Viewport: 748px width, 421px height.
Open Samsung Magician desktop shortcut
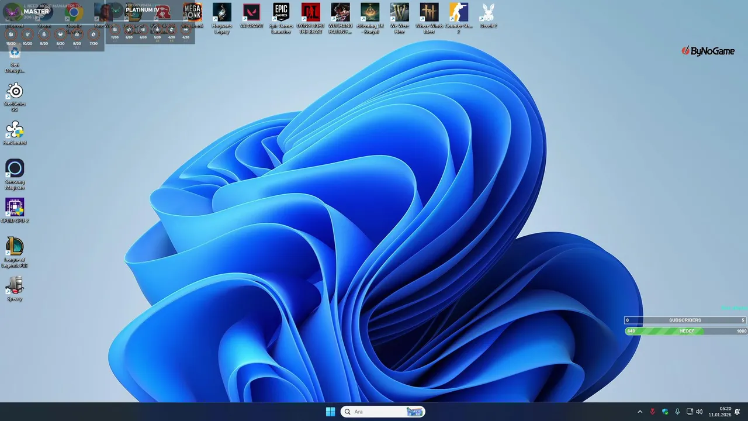tap(15, 174)
